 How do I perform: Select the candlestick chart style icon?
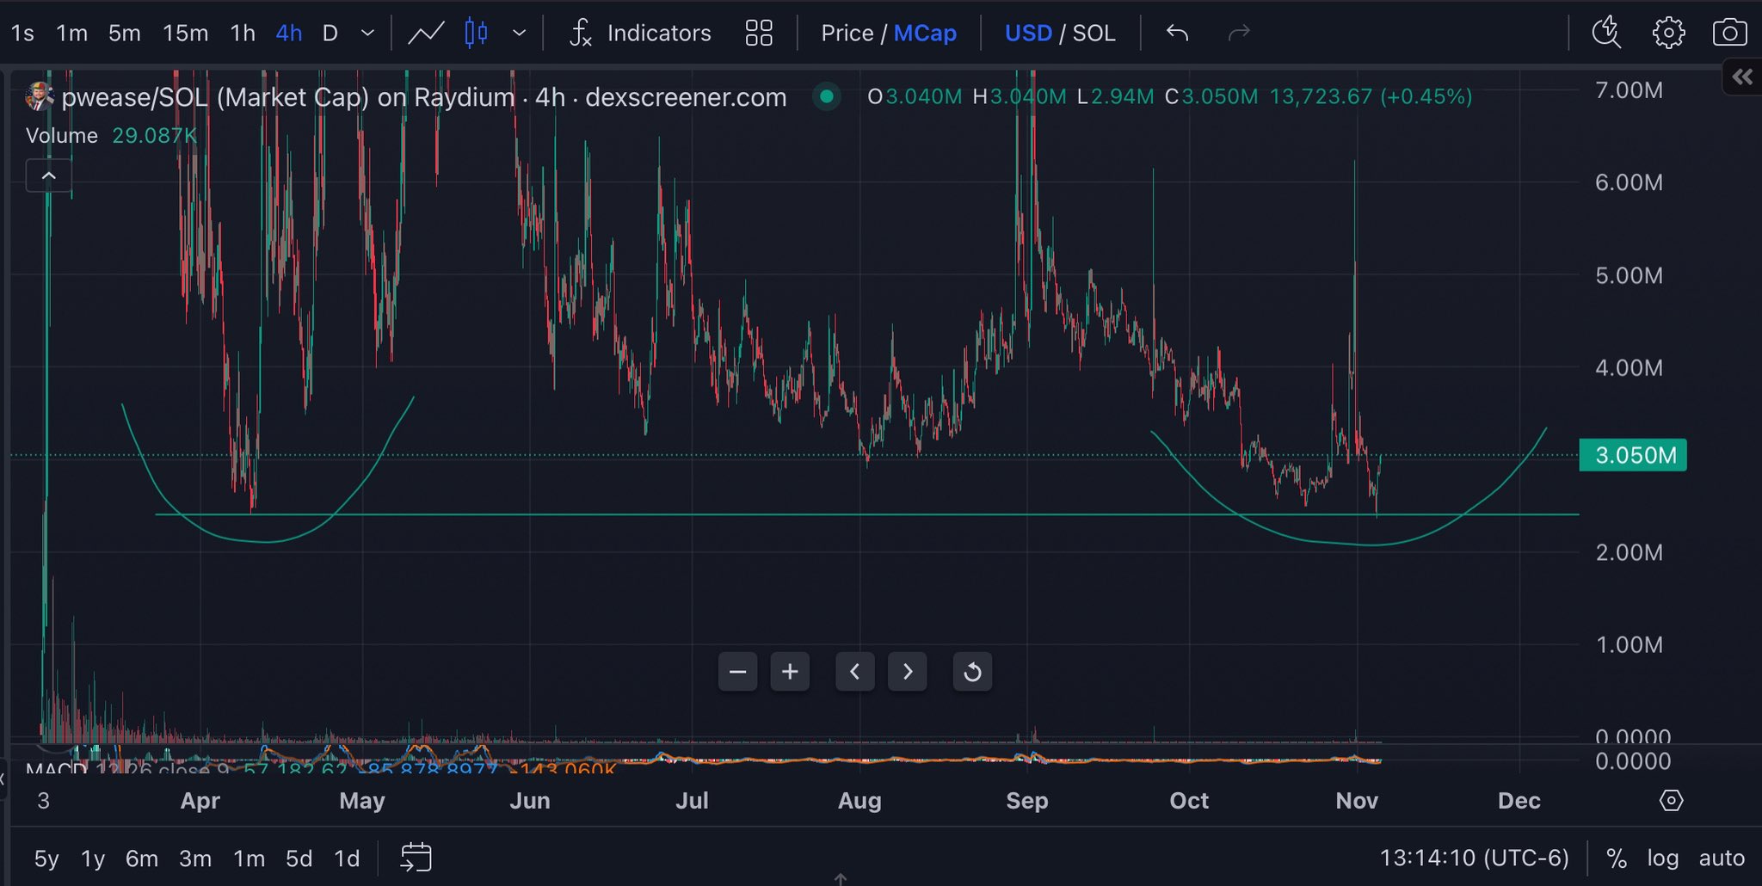pos(476,34)
